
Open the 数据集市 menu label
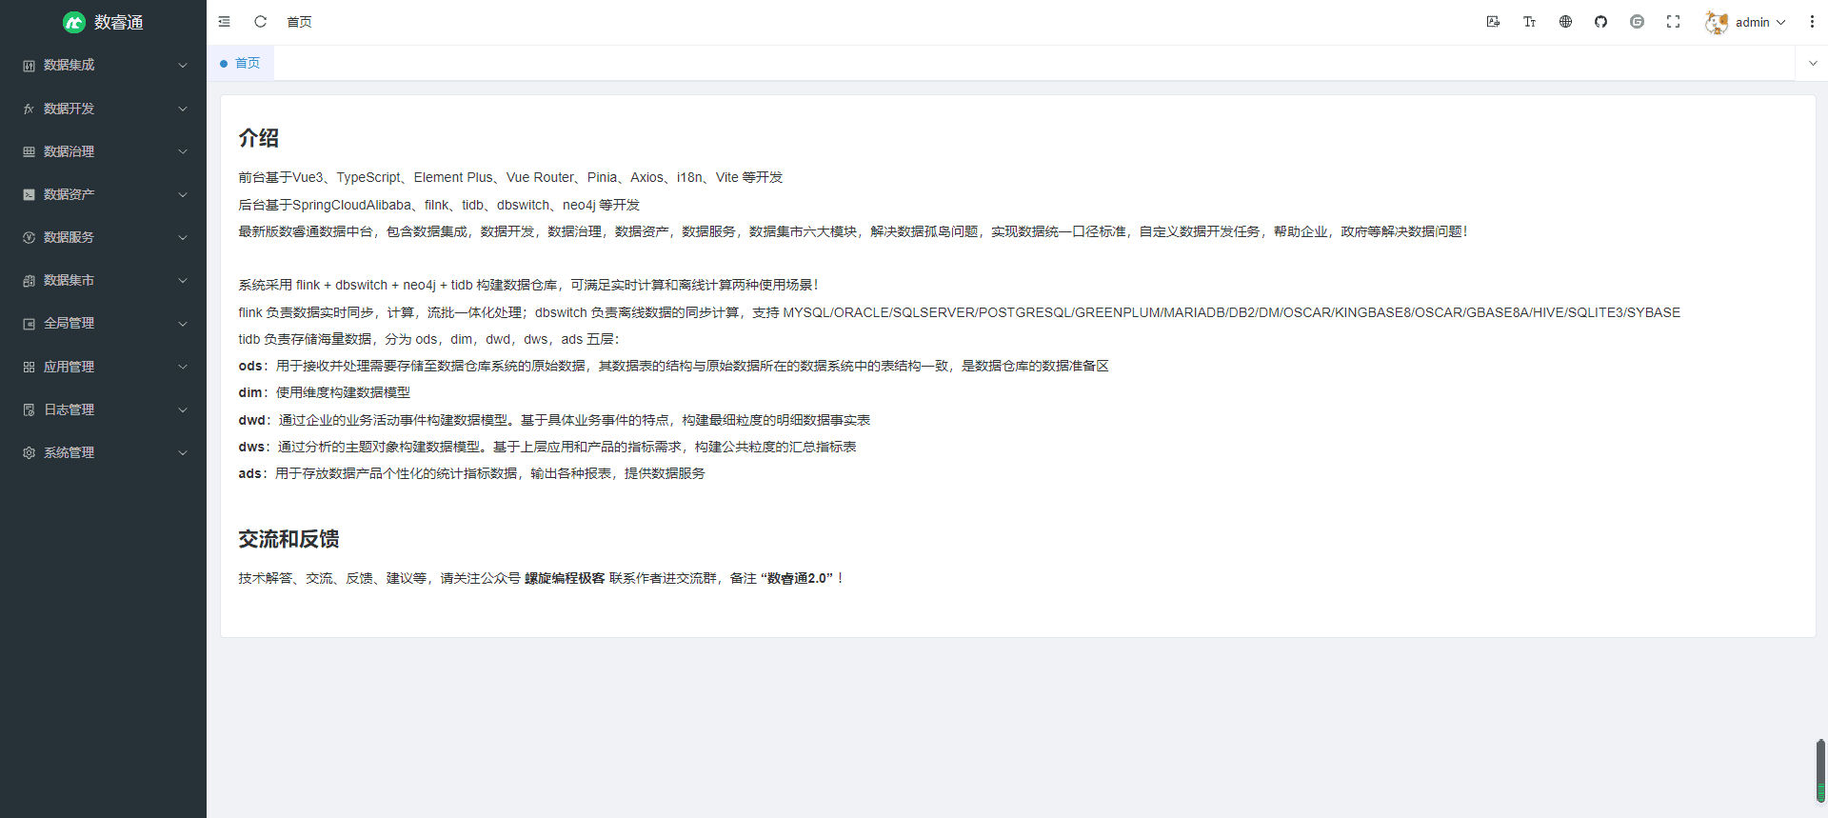tap(69, 280)
